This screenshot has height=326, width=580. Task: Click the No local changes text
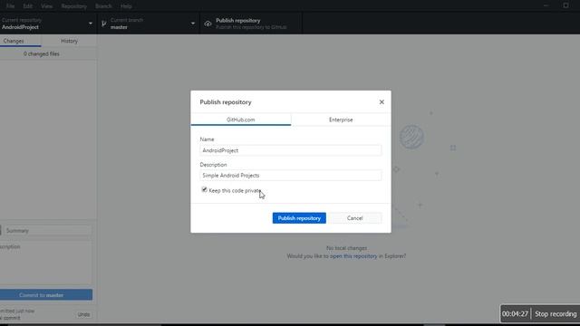click(346, 248)
